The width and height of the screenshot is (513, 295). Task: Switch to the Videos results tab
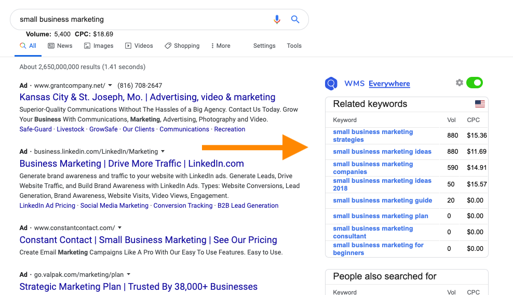click(x=139, y=46)
